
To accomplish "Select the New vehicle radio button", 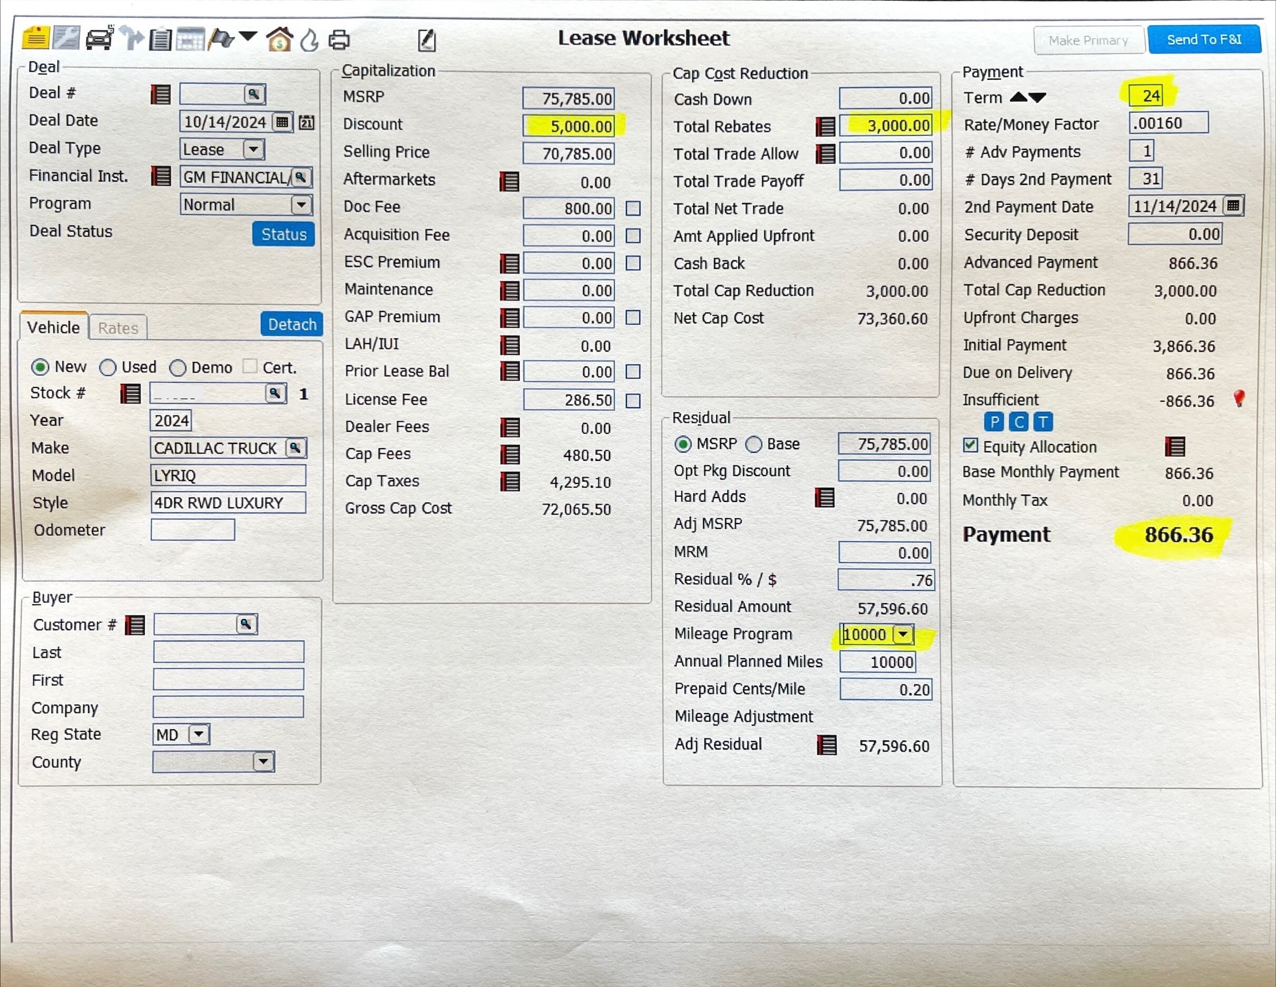I will 40,367.
